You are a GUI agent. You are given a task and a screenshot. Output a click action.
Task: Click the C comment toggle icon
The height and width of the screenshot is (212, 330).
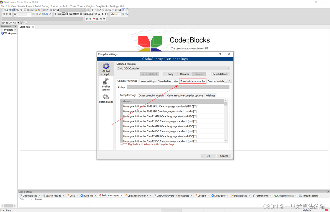click(x=106, y=14)
